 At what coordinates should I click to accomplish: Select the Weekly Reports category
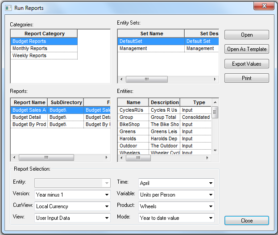pos(44,55)
